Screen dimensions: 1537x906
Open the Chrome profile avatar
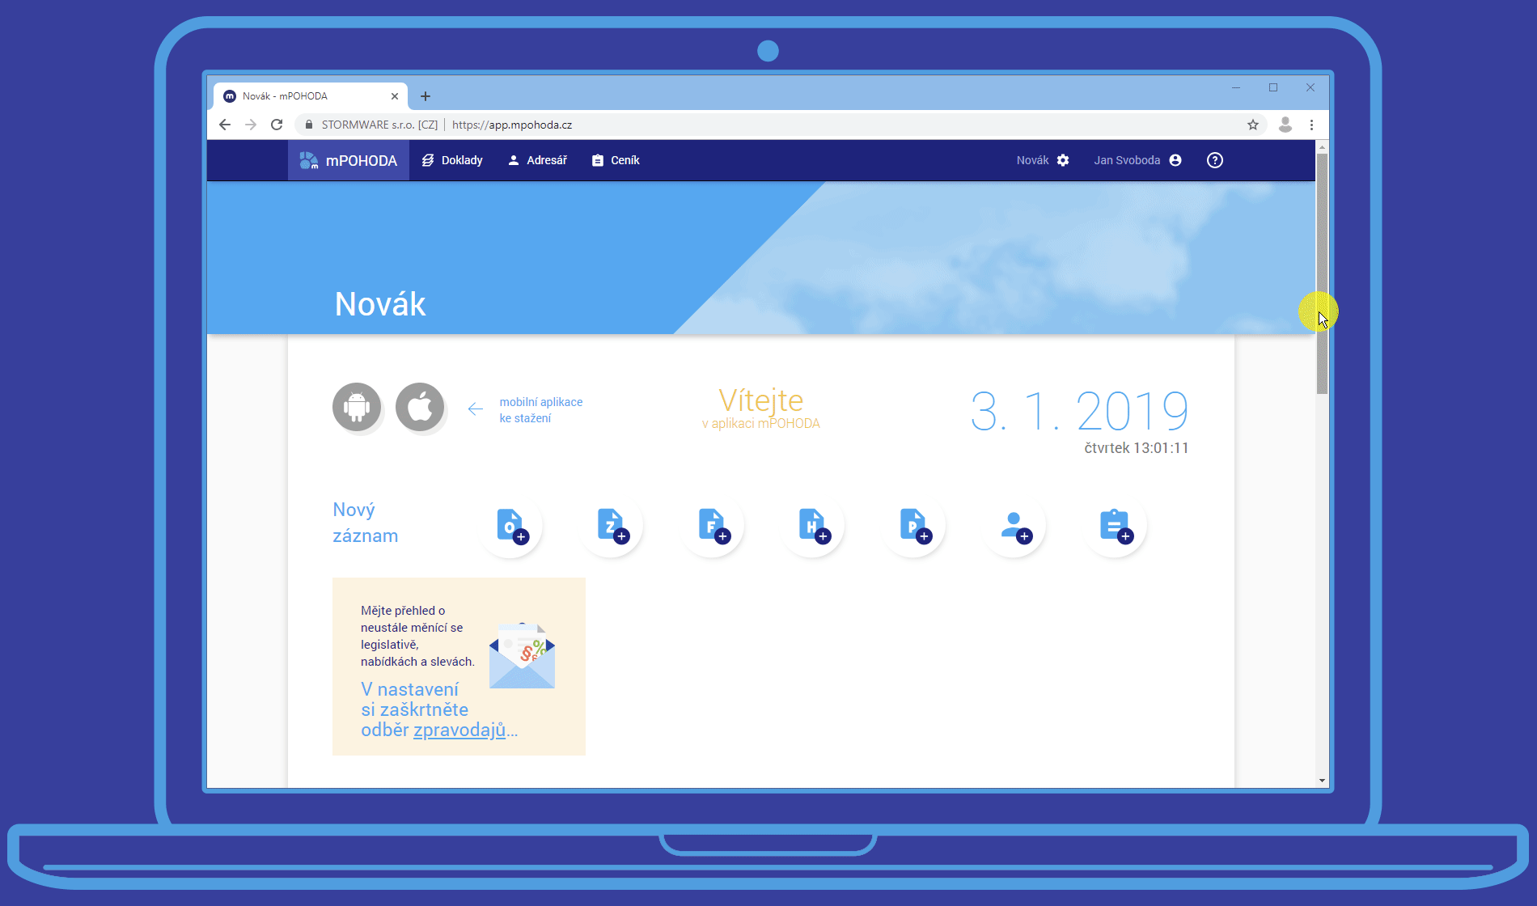[1285, 125]
